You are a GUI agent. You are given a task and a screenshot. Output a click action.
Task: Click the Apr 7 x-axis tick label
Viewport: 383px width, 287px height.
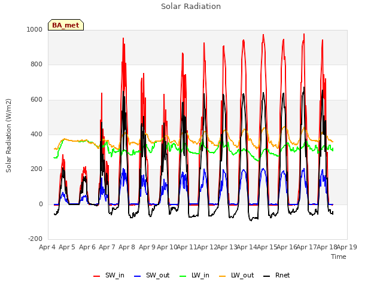(107, 247)
